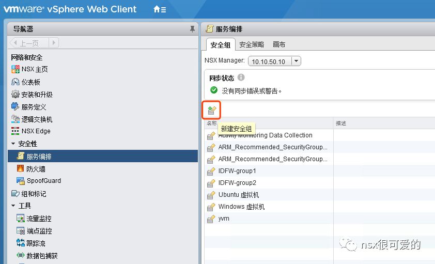Open the vSphere home menu icon
The width and height of the screenshot is (435, 264).
[160, 9]
